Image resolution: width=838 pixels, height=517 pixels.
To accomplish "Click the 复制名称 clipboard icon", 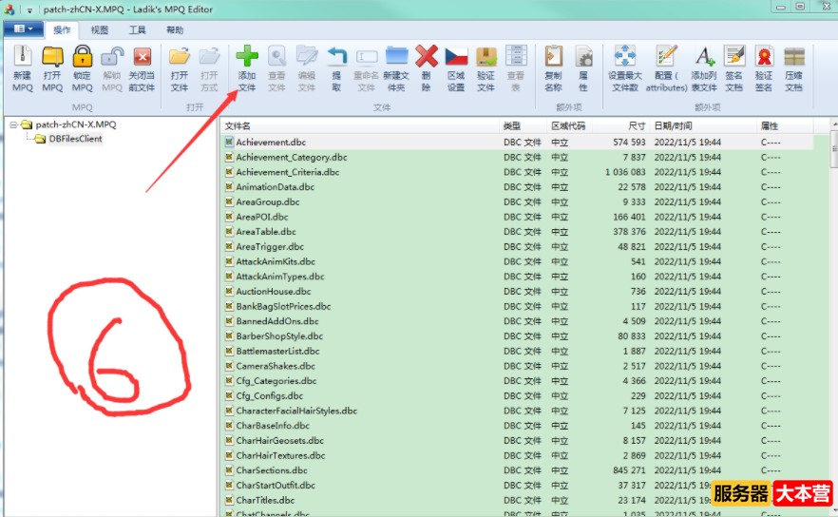I will 554,56.
